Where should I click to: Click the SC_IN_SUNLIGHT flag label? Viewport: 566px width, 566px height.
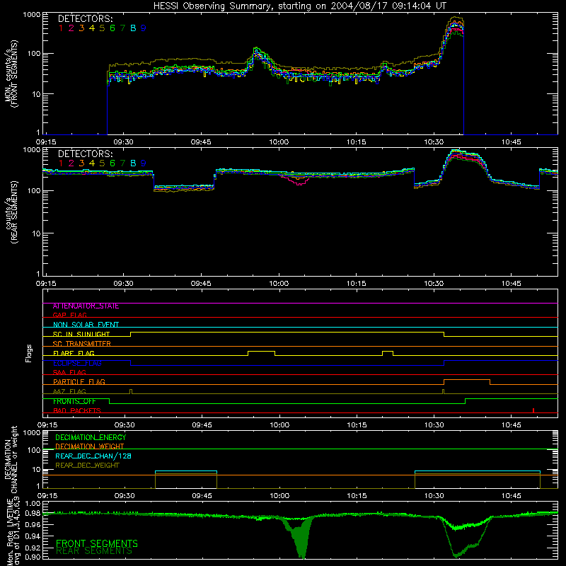point(81,334)
